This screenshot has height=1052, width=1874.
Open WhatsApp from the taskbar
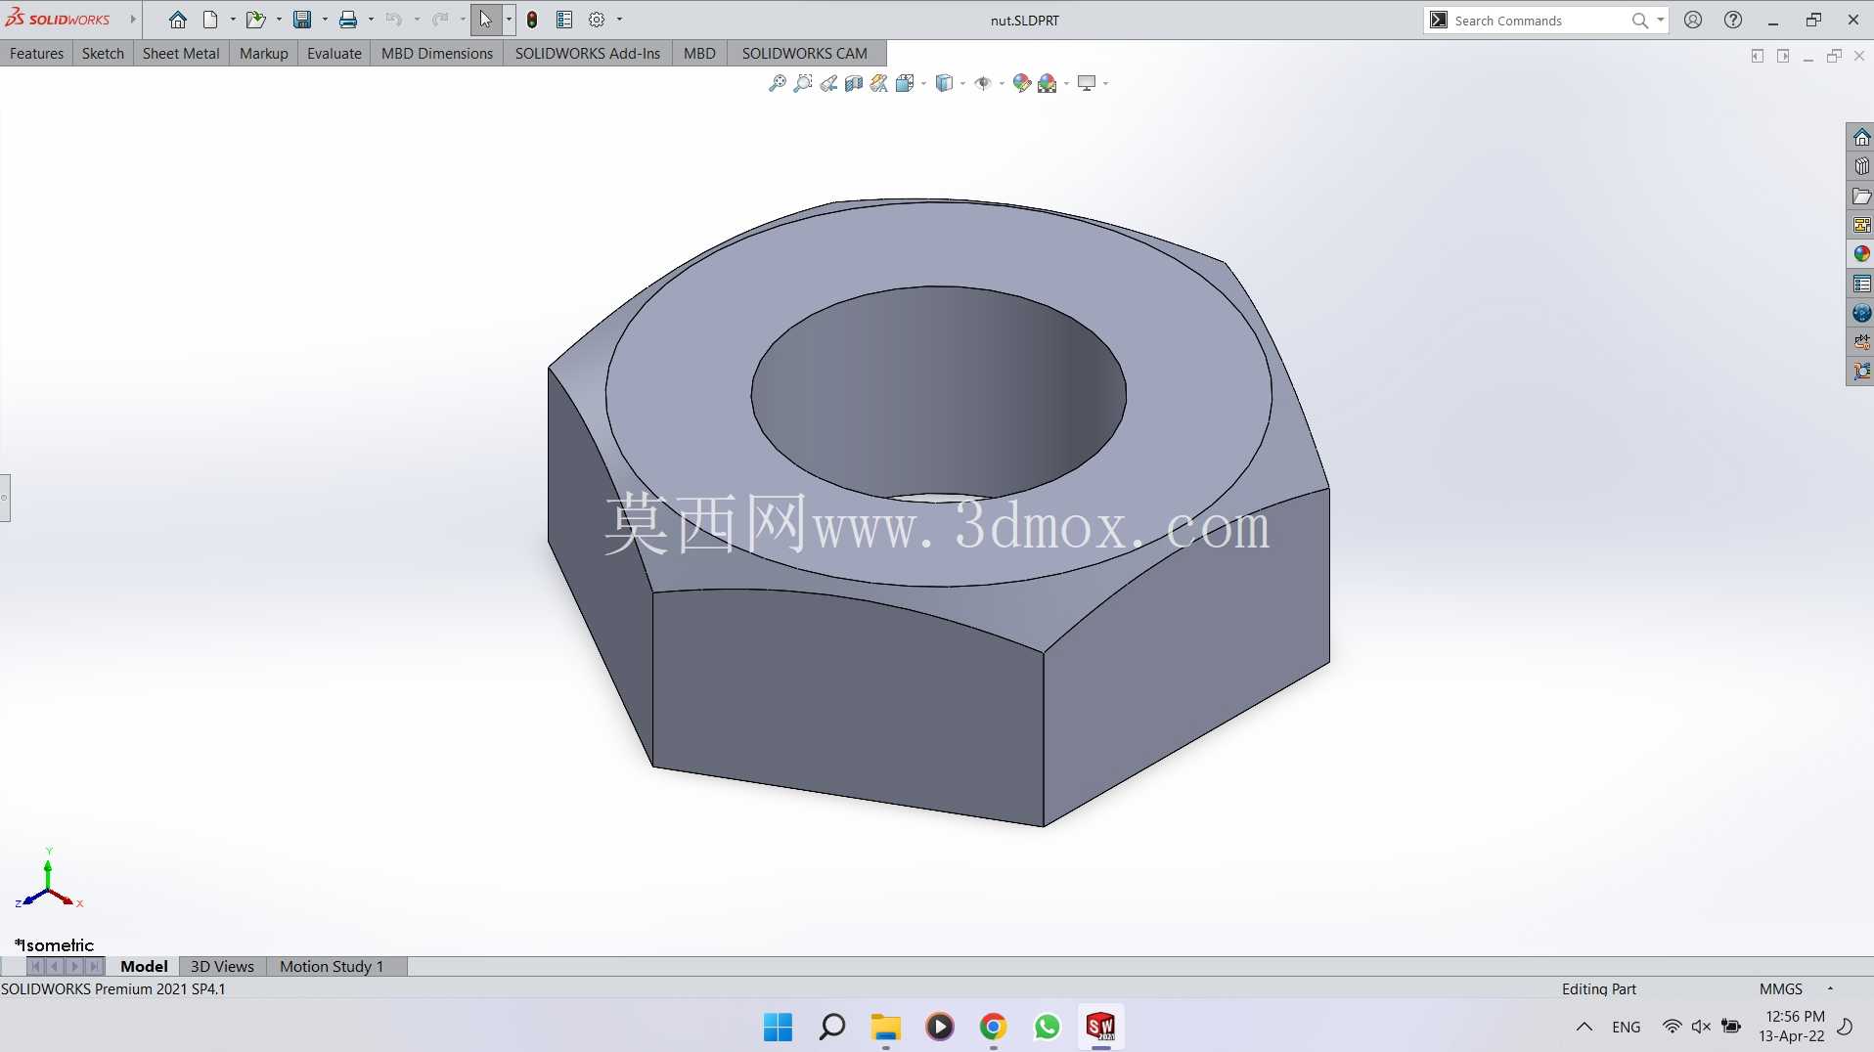[1047, 1027]
